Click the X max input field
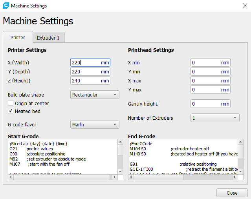Image resolution: width=251 pixels, height=199 pixels. [x=205, y=80]
